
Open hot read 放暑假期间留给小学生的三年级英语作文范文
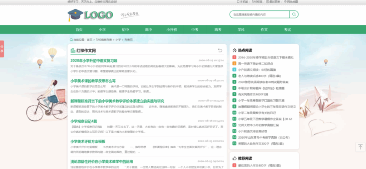click(267, 106)
